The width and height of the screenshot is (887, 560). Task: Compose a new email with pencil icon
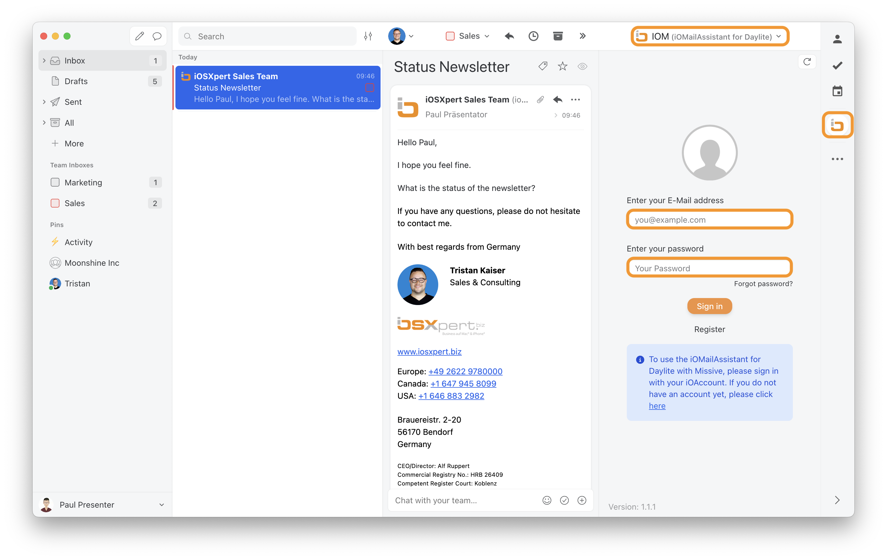pos(140,36)
